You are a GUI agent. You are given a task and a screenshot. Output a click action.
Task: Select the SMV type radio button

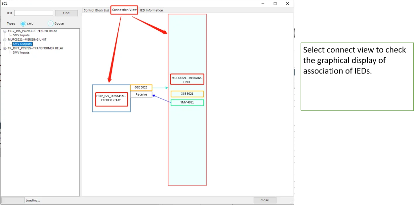(23, 24)
